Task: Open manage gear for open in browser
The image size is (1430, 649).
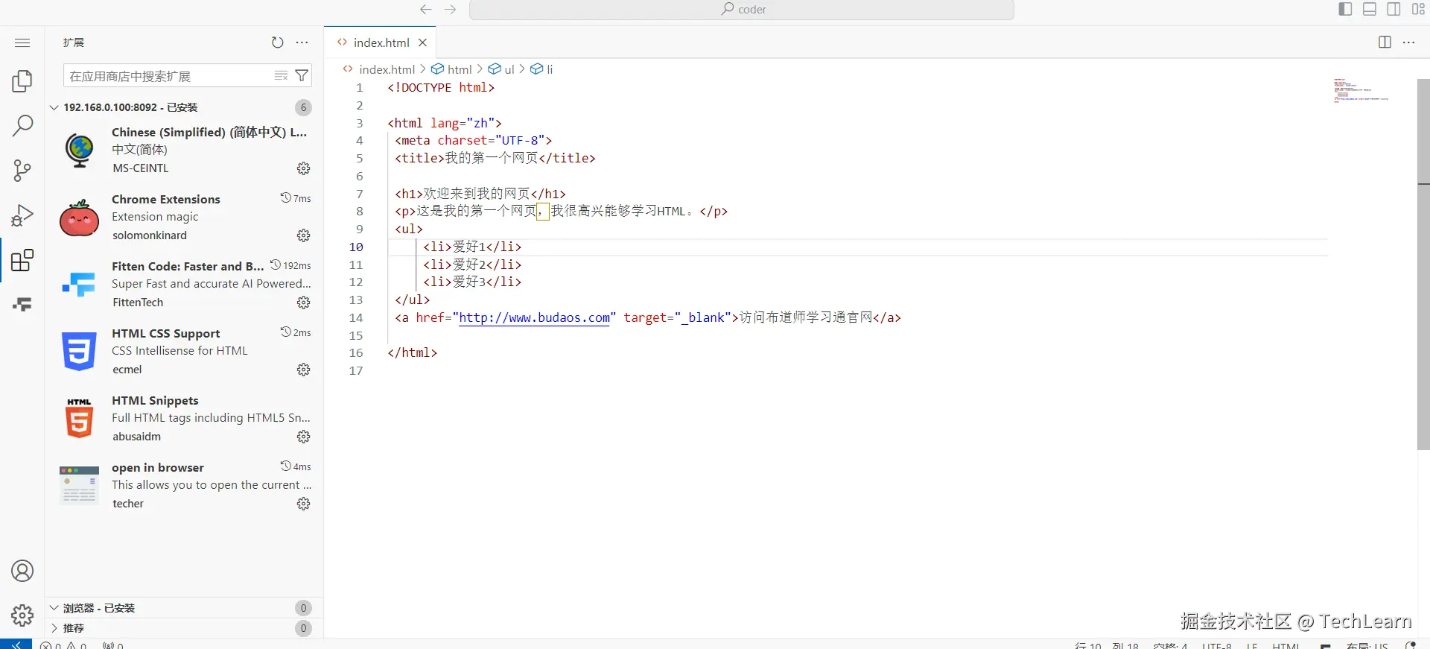Action: coord(303,504)
